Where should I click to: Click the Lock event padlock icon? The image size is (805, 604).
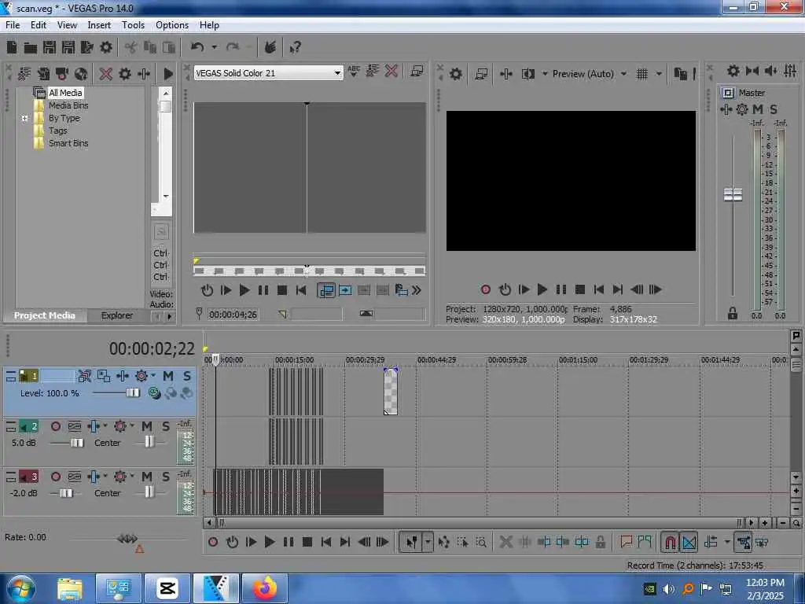600,541
